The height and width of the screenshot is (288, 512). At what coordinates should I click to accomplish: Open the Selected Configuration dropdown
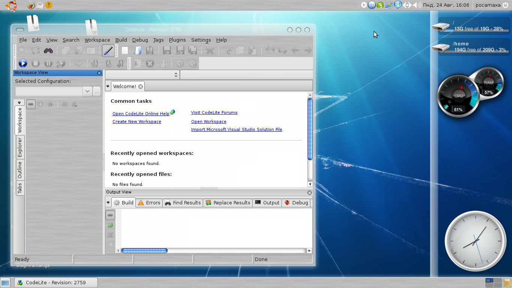(x=87, y=91)
